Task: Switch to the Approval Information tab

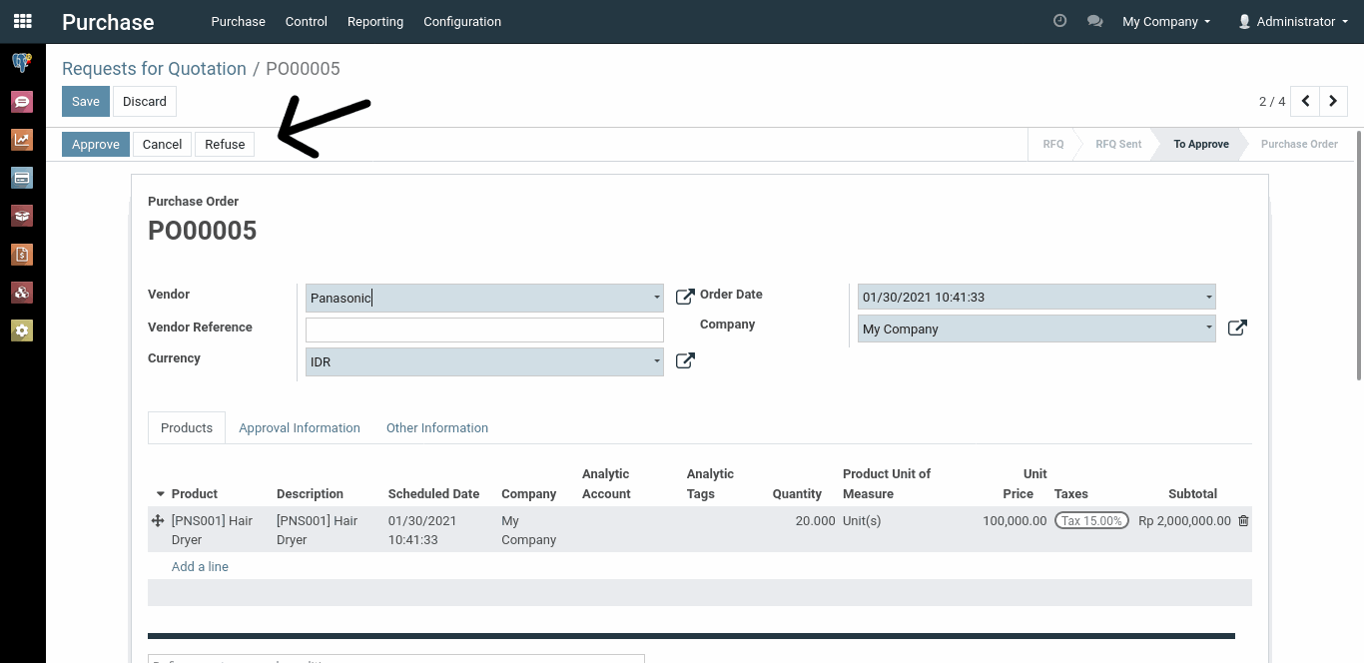Action: click(300, 427)
